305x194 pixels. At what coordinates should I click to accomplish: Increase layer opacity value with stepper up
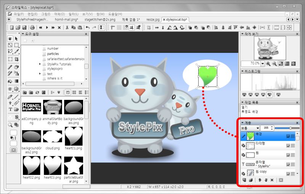pyautogui.click(x=272, y=127)
